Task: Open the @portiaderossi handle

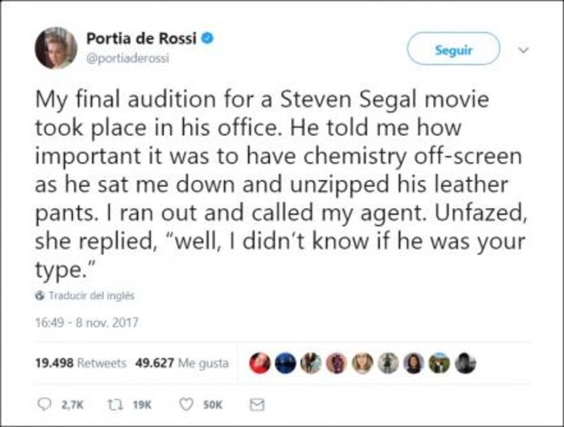Action: tap(127, 58)
